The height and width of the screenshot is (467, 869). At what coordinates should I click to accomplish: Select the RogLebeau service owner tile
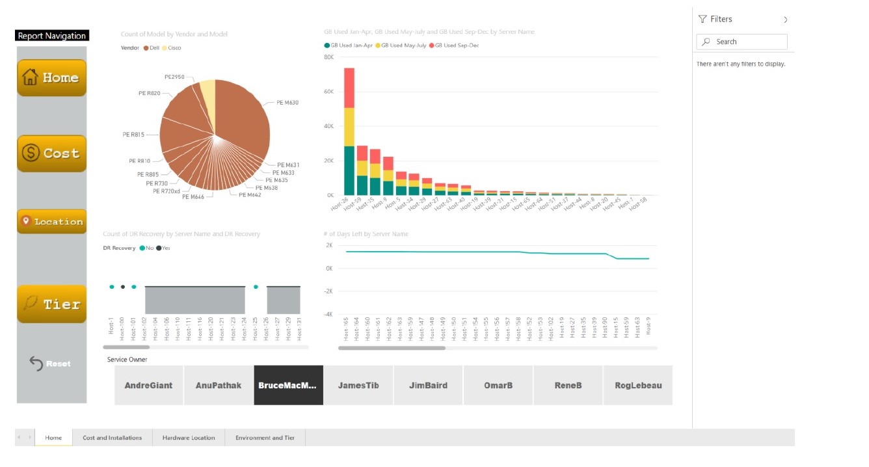[638, 385]
